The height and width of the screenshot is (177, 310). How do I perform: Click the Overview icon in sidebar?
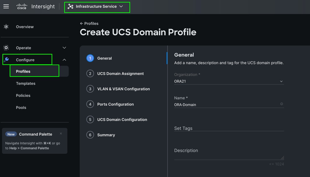[6, 27]
